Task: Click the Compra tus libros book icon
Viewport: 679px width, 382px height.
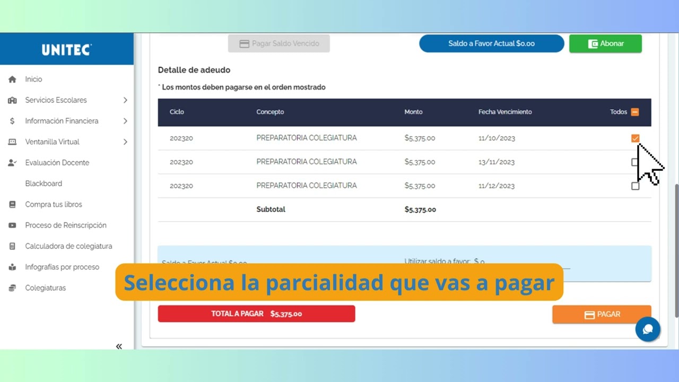Action: tap(12, 204)
